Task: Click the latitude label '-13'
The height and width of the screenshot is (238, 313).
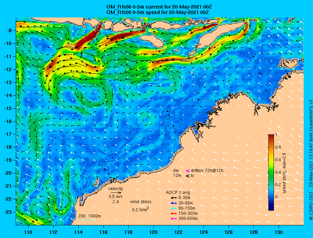Action: pyautogui.click(x=9, y=82)
